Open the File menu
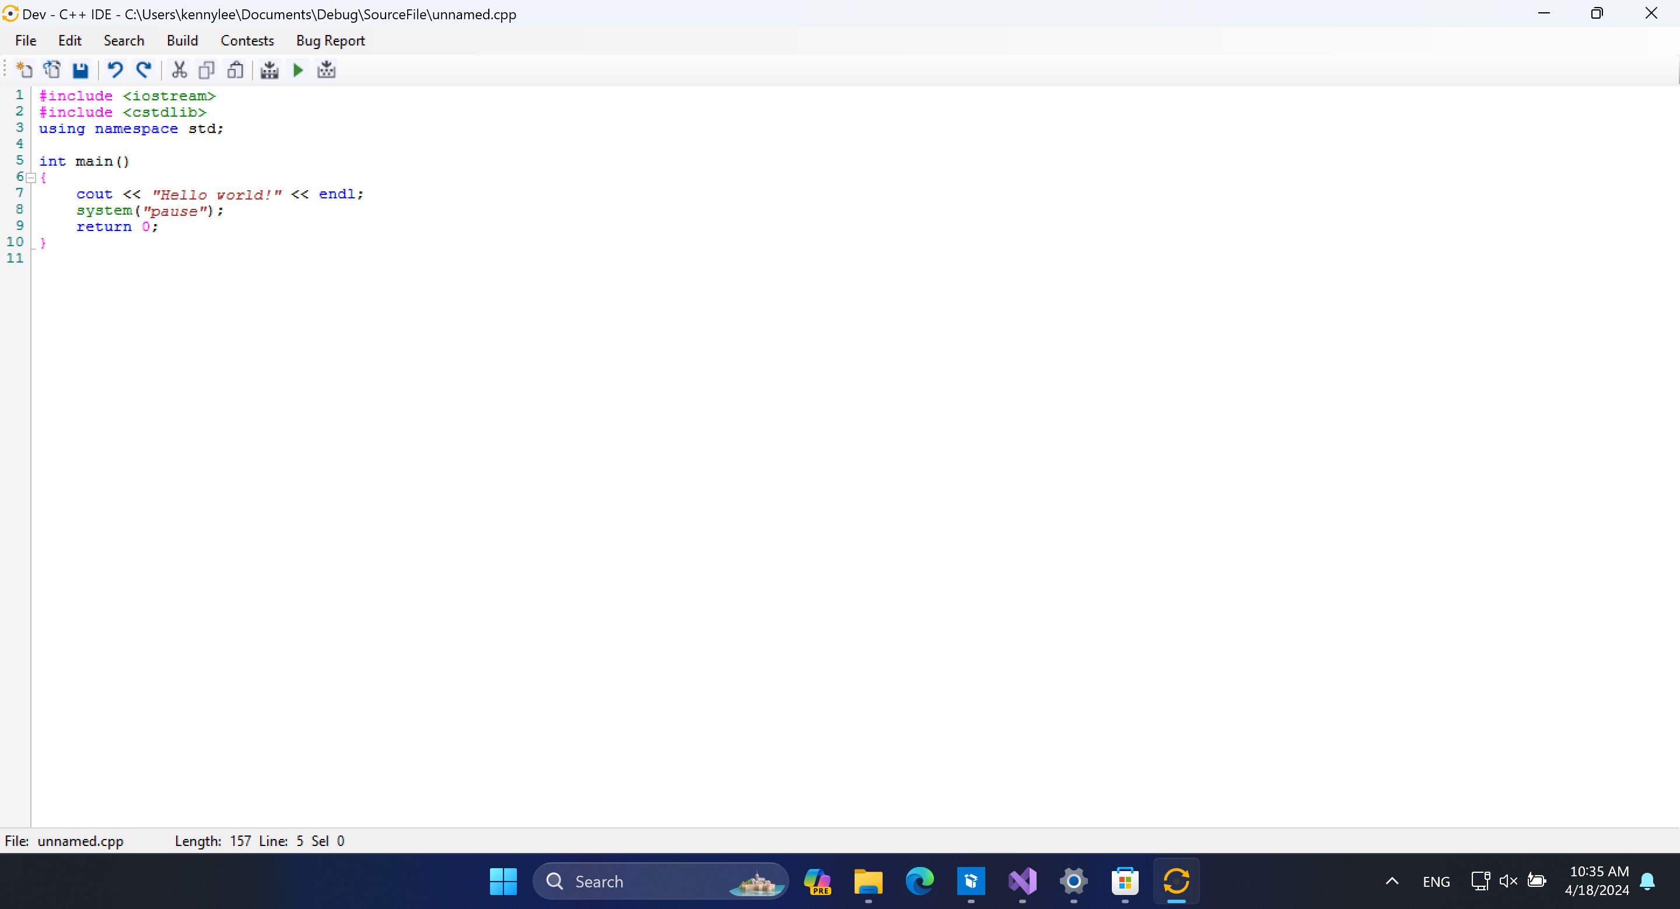Screen dimensions: 1680x909 [26, 40]
